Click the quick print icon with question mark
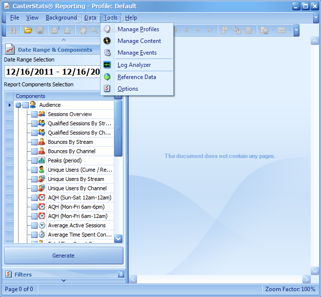 [x=56, y=30]
